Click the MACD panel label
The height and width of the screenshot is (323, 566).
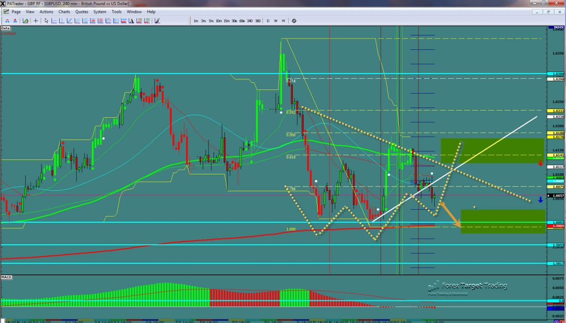[x=7, y=277]
